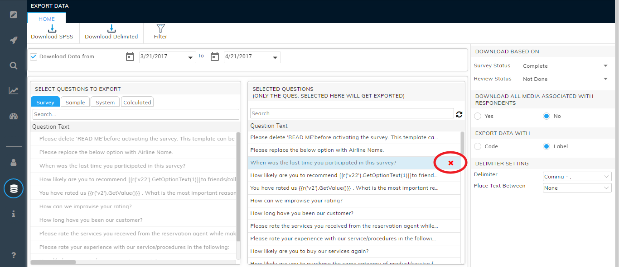Switch to the Survey questions tab
Screen dimensions: 619x267
(x=45, y=102)
